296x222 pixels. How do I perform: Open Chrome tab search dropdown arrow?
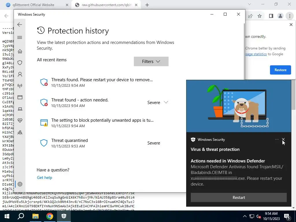tap(249, 4)
